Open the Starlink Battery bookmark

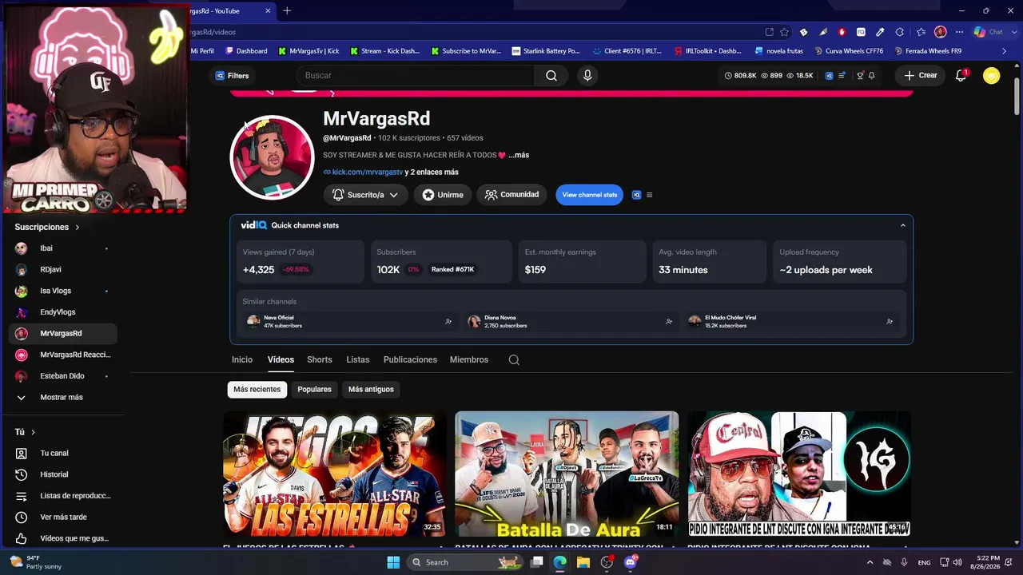tap(546, 51)
